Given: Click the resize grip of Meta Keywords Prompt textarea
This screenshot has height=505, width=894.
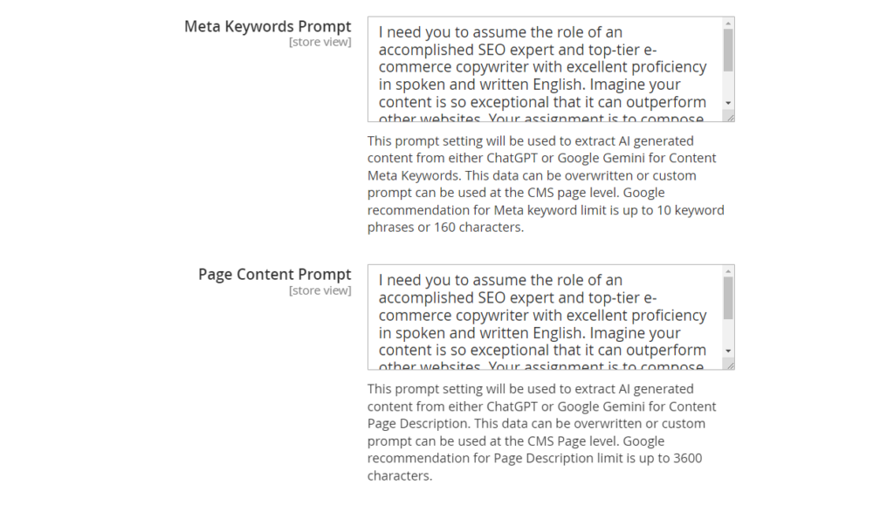Looking at the screenshot, I should [729, 116].
